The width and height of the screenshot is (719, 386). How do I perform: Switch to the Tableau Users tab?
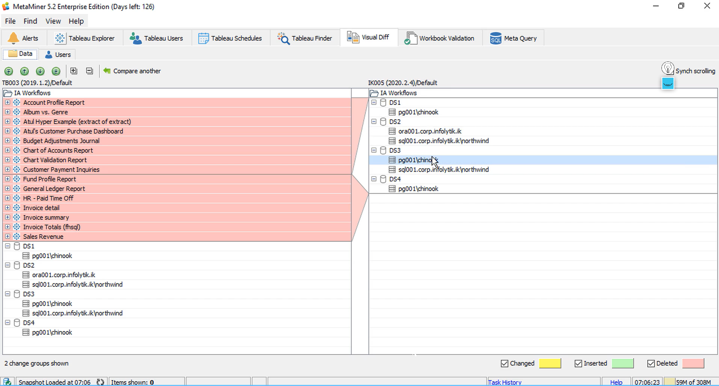coord(157,38)
